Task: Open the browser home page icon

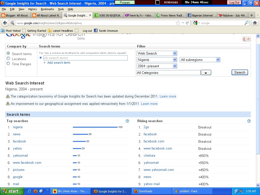Action: (x=255, y=23)
